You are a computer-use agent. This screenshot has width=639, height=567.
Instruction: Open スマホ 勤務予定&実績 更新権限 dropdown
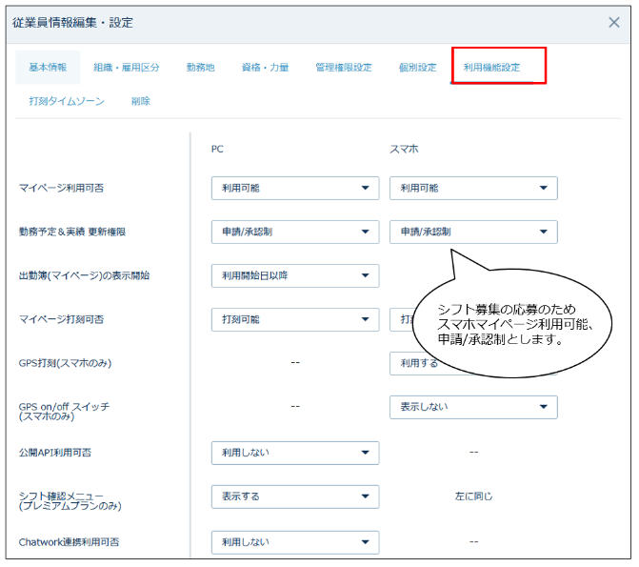pyautogui.click(x=473, y=232)
